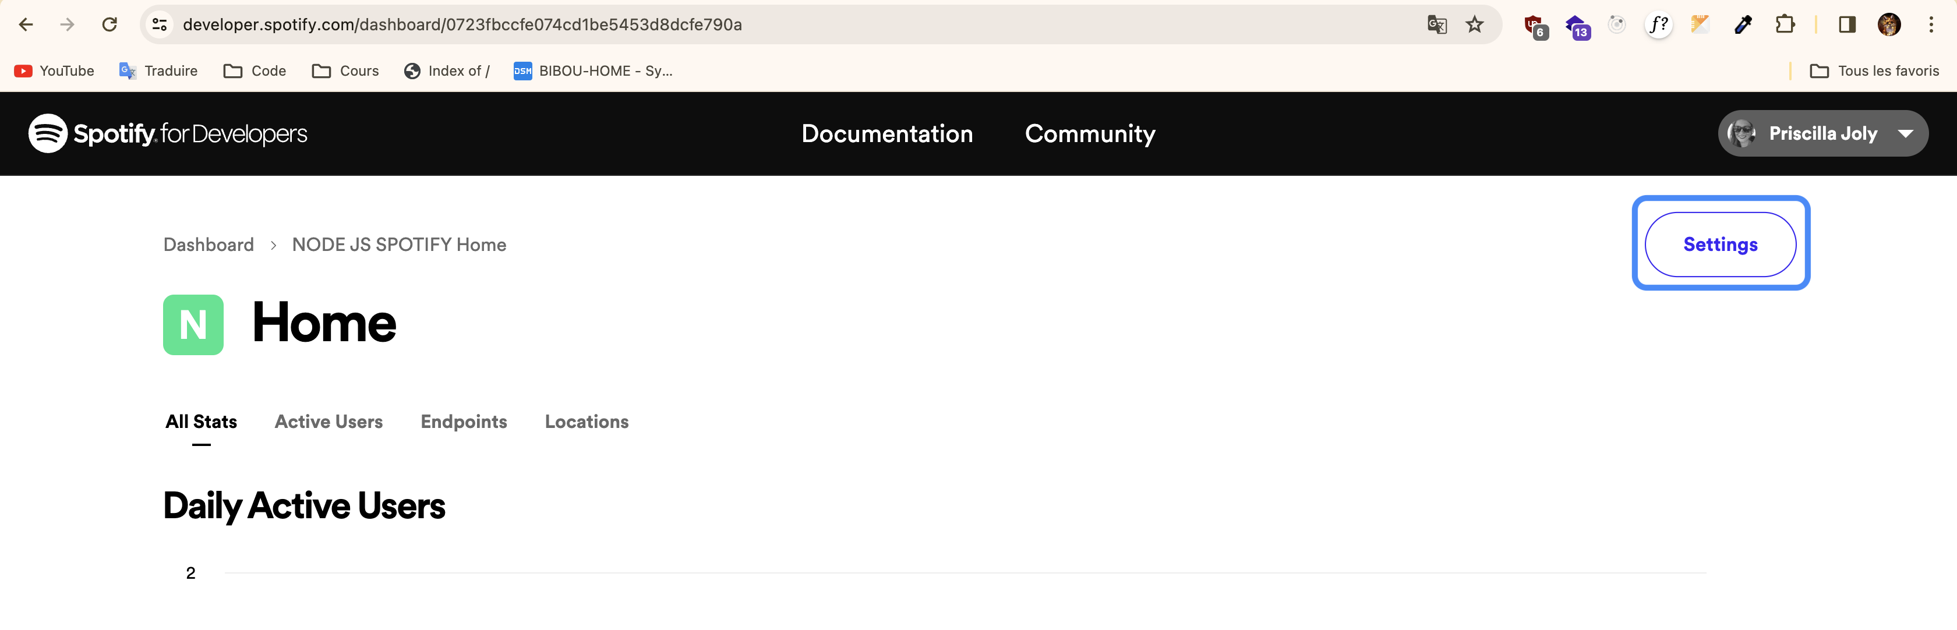This screenshot has width=1957, height=630.
Task: Open the Google Translate icon in address bar
Action: (1436, 24)
